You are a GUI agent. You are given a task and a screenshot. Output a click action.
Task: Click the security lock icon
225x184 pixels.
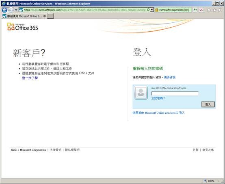tap(157, 10)
